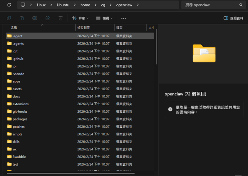Open the three-dot more options menu
The width and height of the screenshot is (248, 176).
[x=123, y=18]
